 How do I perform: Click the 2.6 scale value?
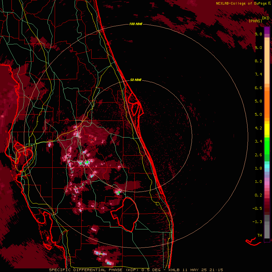258,155
